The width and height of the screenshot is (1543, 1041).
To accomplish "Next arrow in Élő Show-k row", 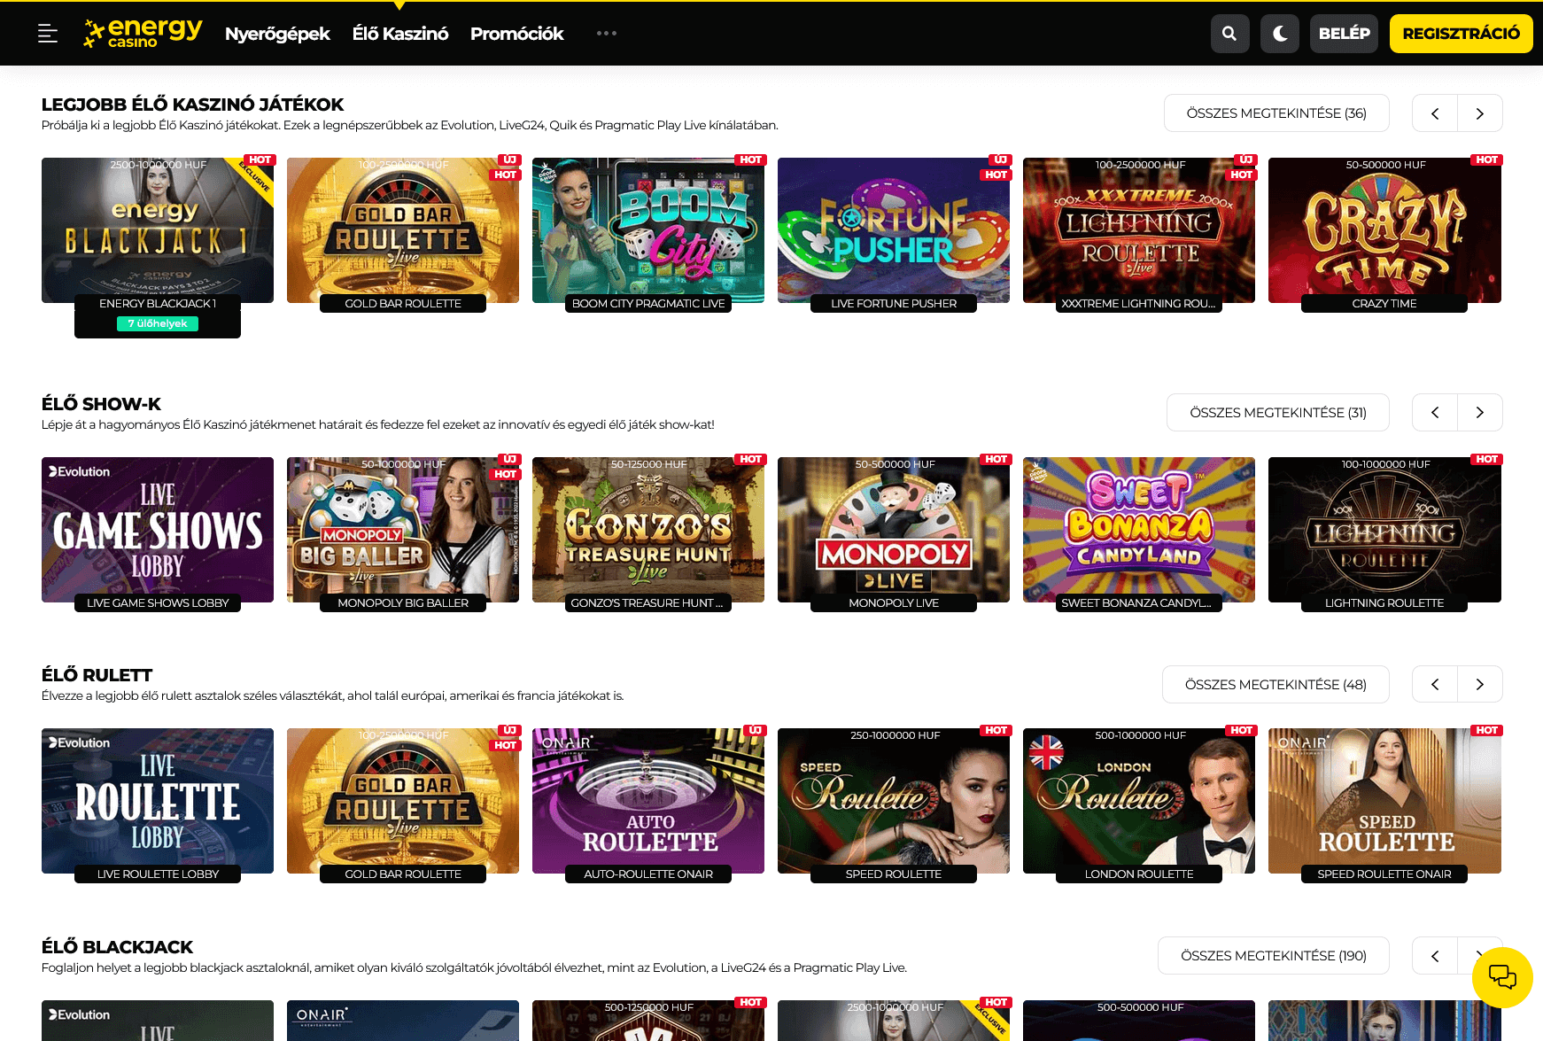I will pyautogui.click(x=1480, y=413).
